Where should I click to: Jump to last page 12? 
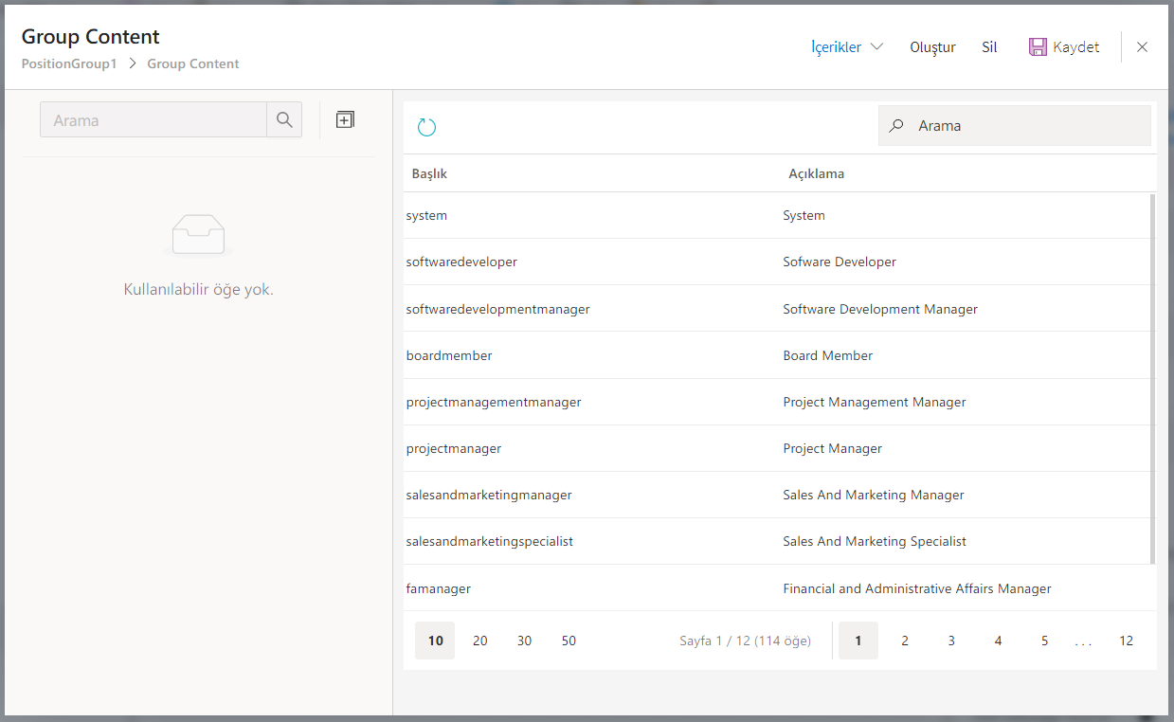tap(1126, 641)
